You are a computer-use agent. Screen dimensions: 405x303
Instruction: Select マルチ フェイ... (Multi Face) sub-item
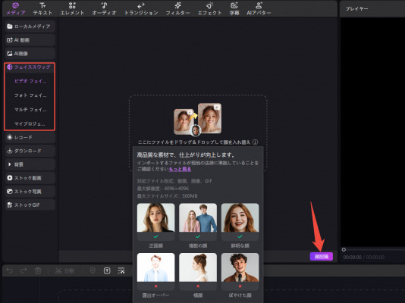coord(30,110)
